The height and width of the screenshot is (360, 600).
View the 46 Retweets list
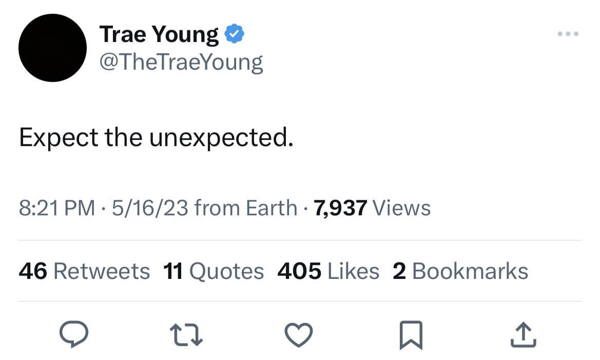click(x=84, y=271)
